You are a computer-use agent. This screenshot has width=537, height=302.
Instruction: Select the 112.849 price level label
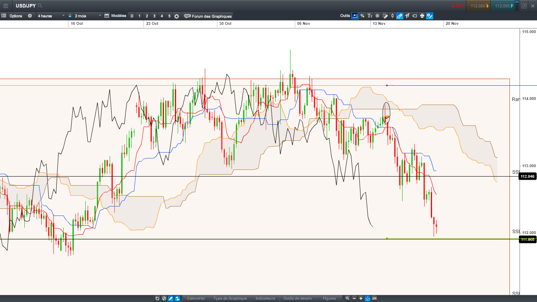tap(528, 177)
